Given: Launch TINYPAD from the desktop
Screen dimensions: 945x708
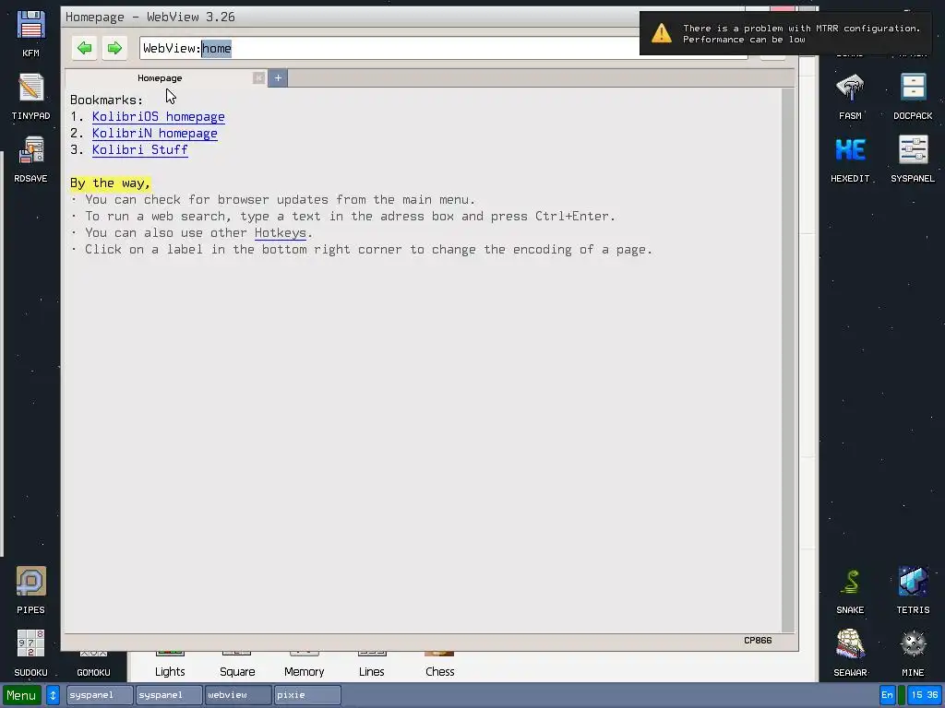Looking at the screenshot, I should (x=30, y=96).
